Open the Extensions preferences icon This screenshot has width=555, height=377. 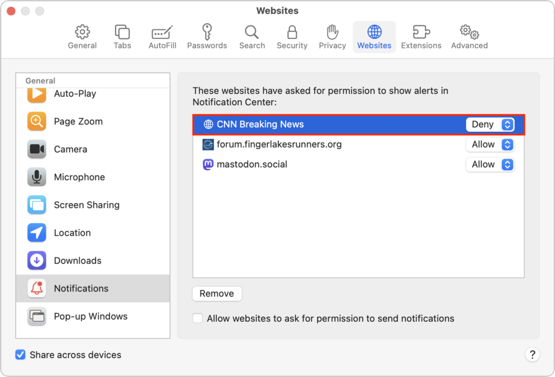tap(421, 32)
